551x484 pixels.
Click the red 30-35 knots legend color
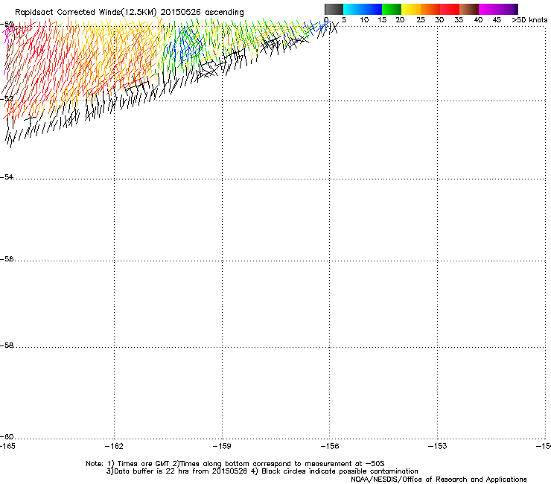tap(450, 9)
